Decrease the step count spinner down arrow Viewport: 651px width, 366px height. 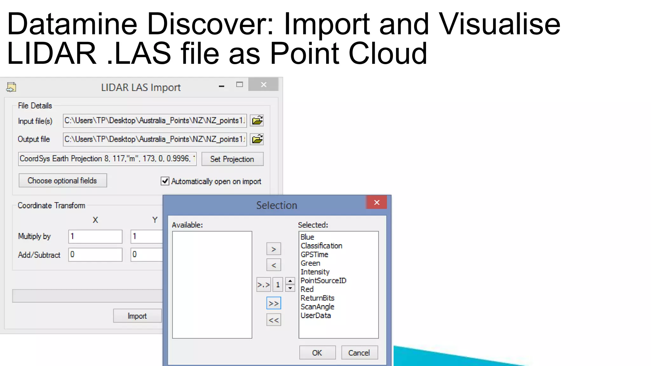point(290,288)
